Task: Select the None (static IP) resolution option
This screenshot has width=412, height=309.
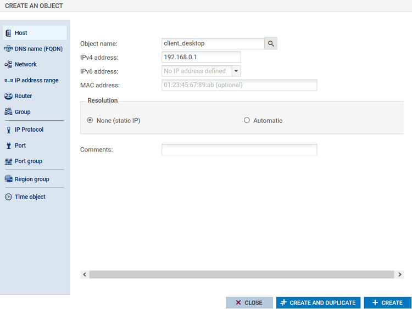Action: click(x=90, y=121)
